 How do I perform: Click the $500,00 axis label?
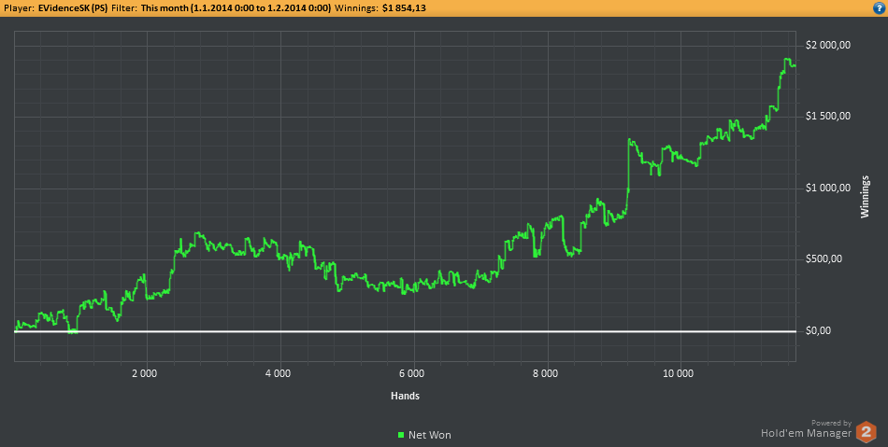point(824,259)
